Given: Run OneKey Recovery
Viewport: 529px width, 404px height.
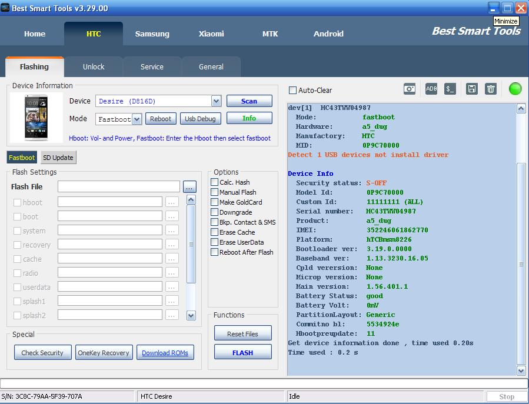Looking at the screenshot, I should click(x=104, y=352).
